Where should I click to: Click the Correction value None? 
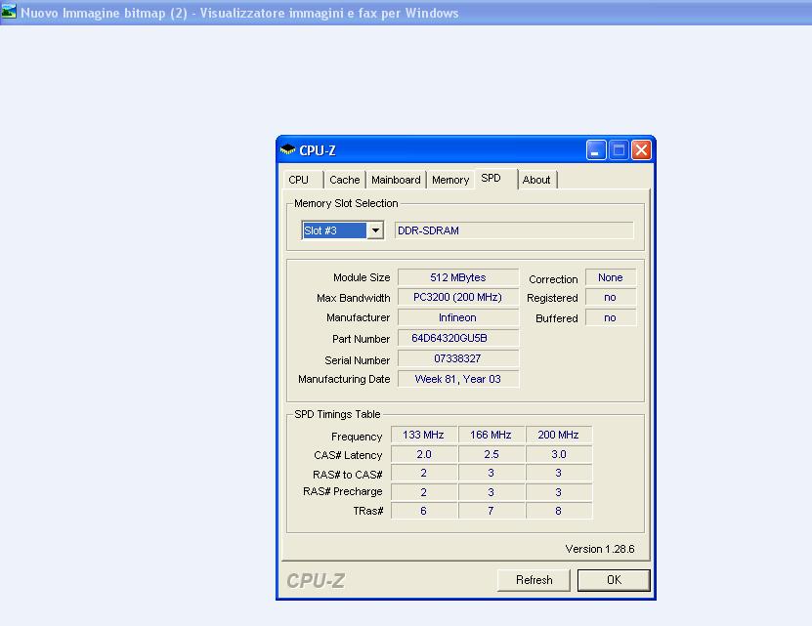[x=610, y=277]
